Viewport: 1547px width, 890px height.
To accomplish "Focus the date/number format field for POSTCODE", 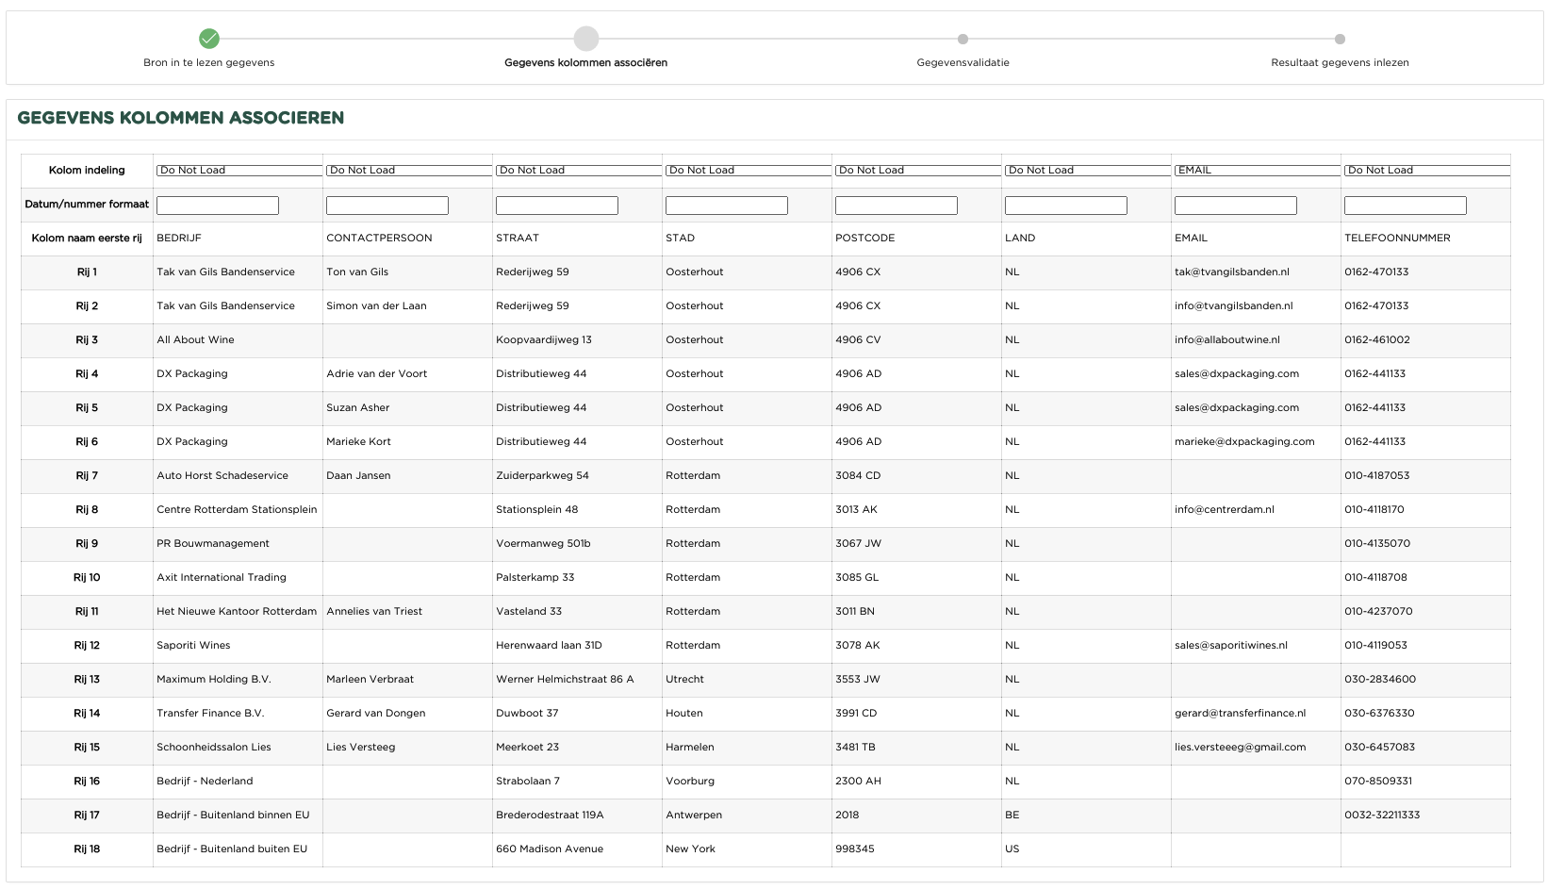I will [x=897, y=206].
